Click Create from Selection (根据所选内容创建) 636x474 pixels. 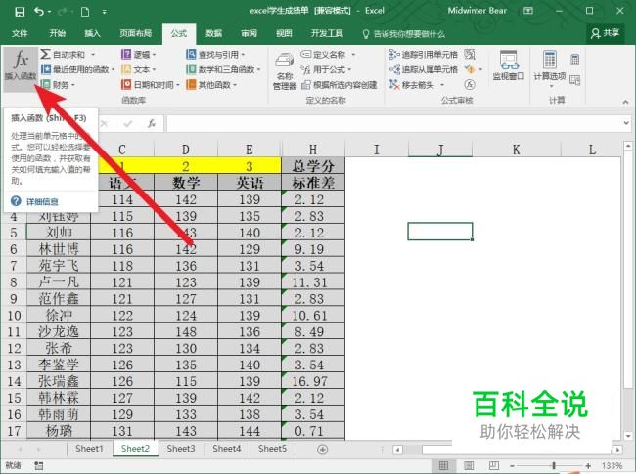340,85
